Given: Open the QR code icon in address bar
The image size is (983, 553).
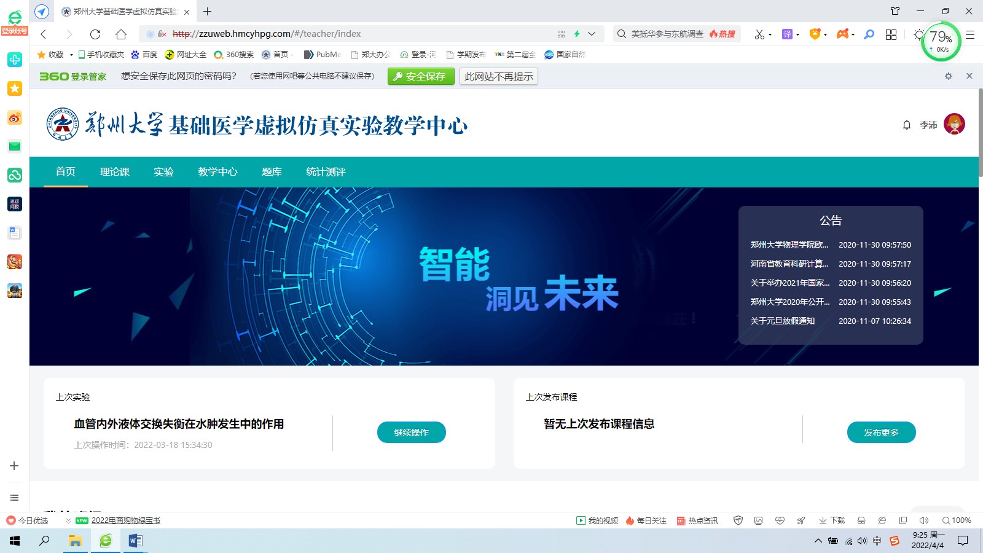Looking at the screenshot, I should [x=561, y=34].
